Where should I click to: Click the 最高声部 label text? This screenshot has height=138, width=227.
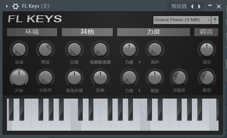(x=74, y=91)
